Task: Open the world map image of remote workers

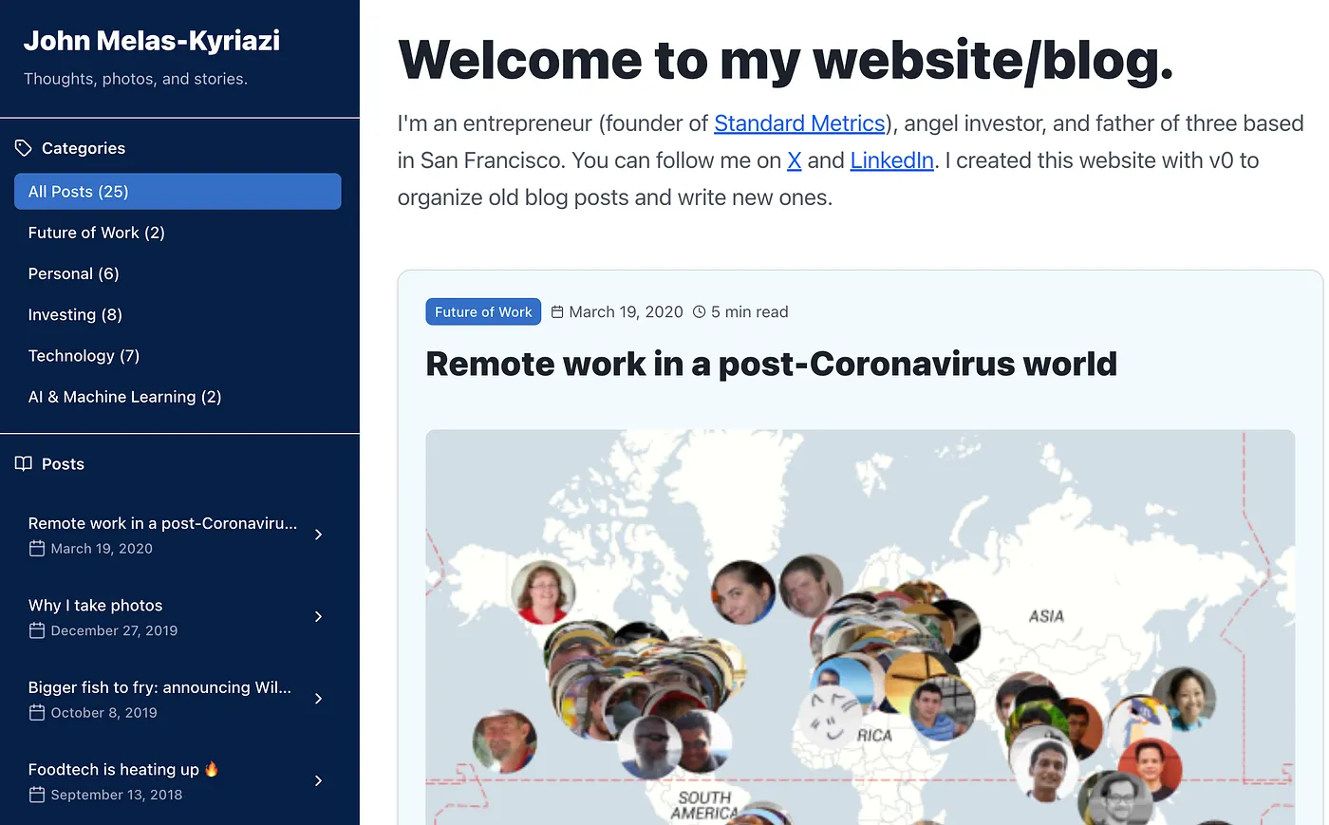Action: coord(859,627)
